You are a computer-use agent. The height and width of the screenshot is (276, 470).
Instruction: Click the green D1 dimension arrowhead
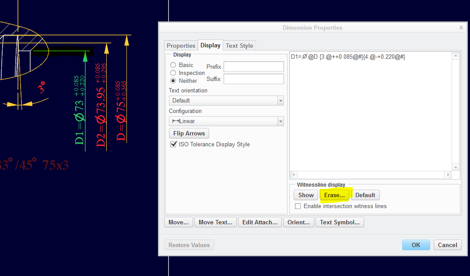pyautogui.click(x=85, y=57)
